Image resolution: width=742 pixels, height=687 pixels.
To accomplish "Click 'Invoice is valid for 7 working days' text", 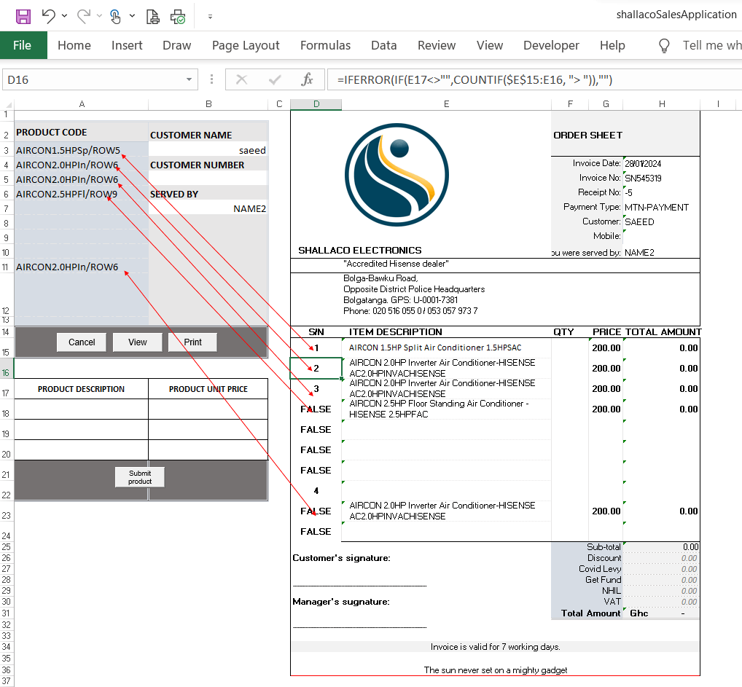I will click(495, 647).
